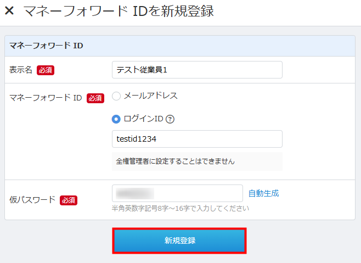
Task: Select the ログインID radio option
Action: tap(116, 119)
